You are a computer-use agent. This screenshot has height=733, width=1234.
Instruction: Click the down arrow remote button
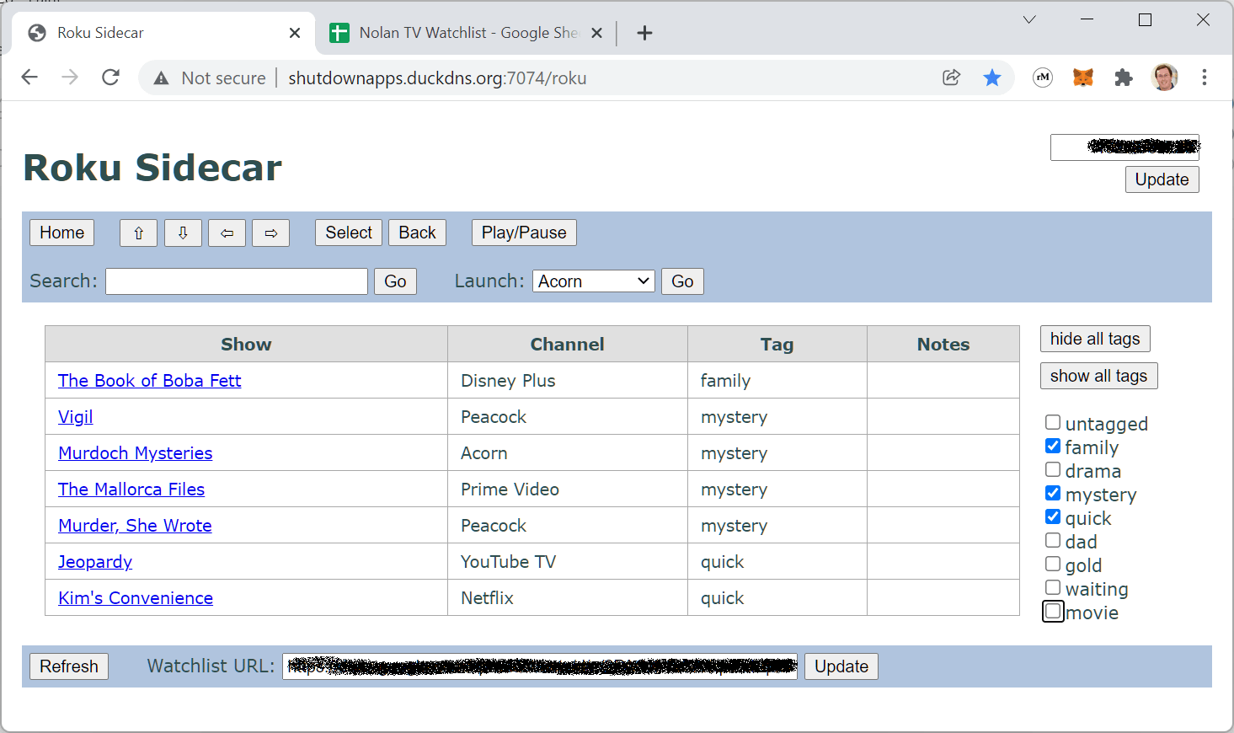point(183,233)
